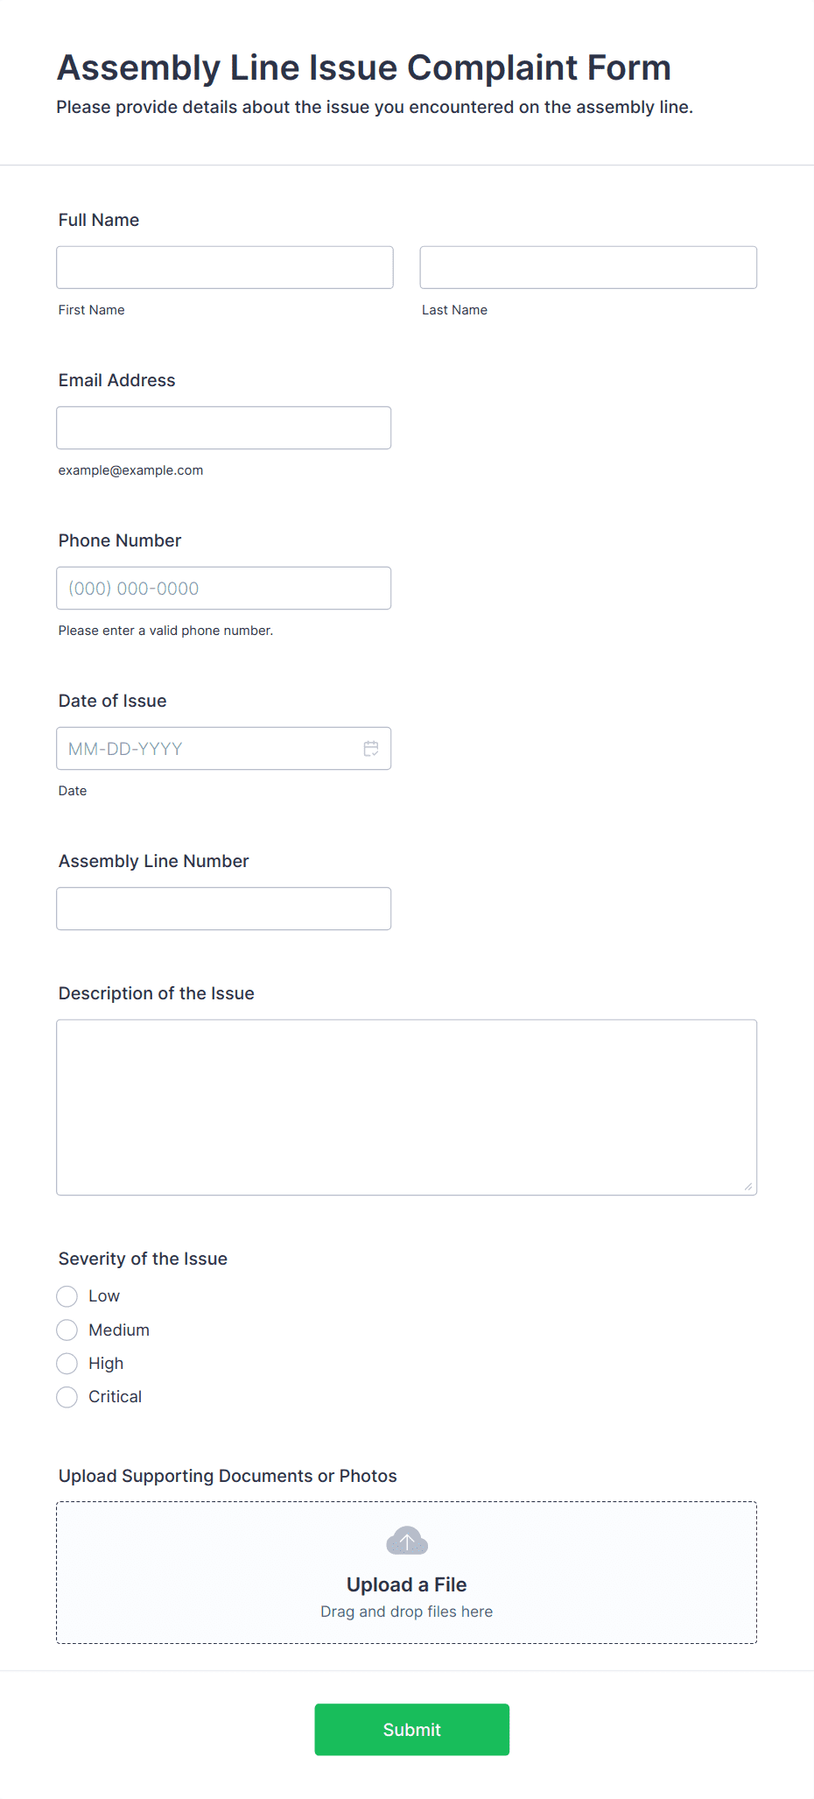Click the Full Name label
Screen dimensions: 814x1799
99,220
